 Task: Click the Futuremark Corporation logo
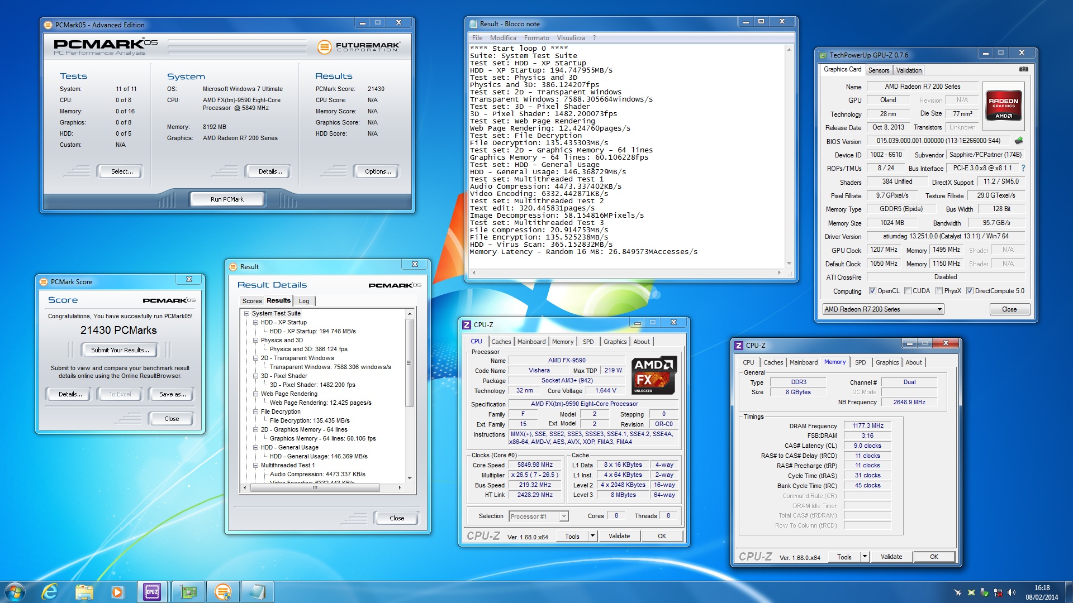click(359, 47)
